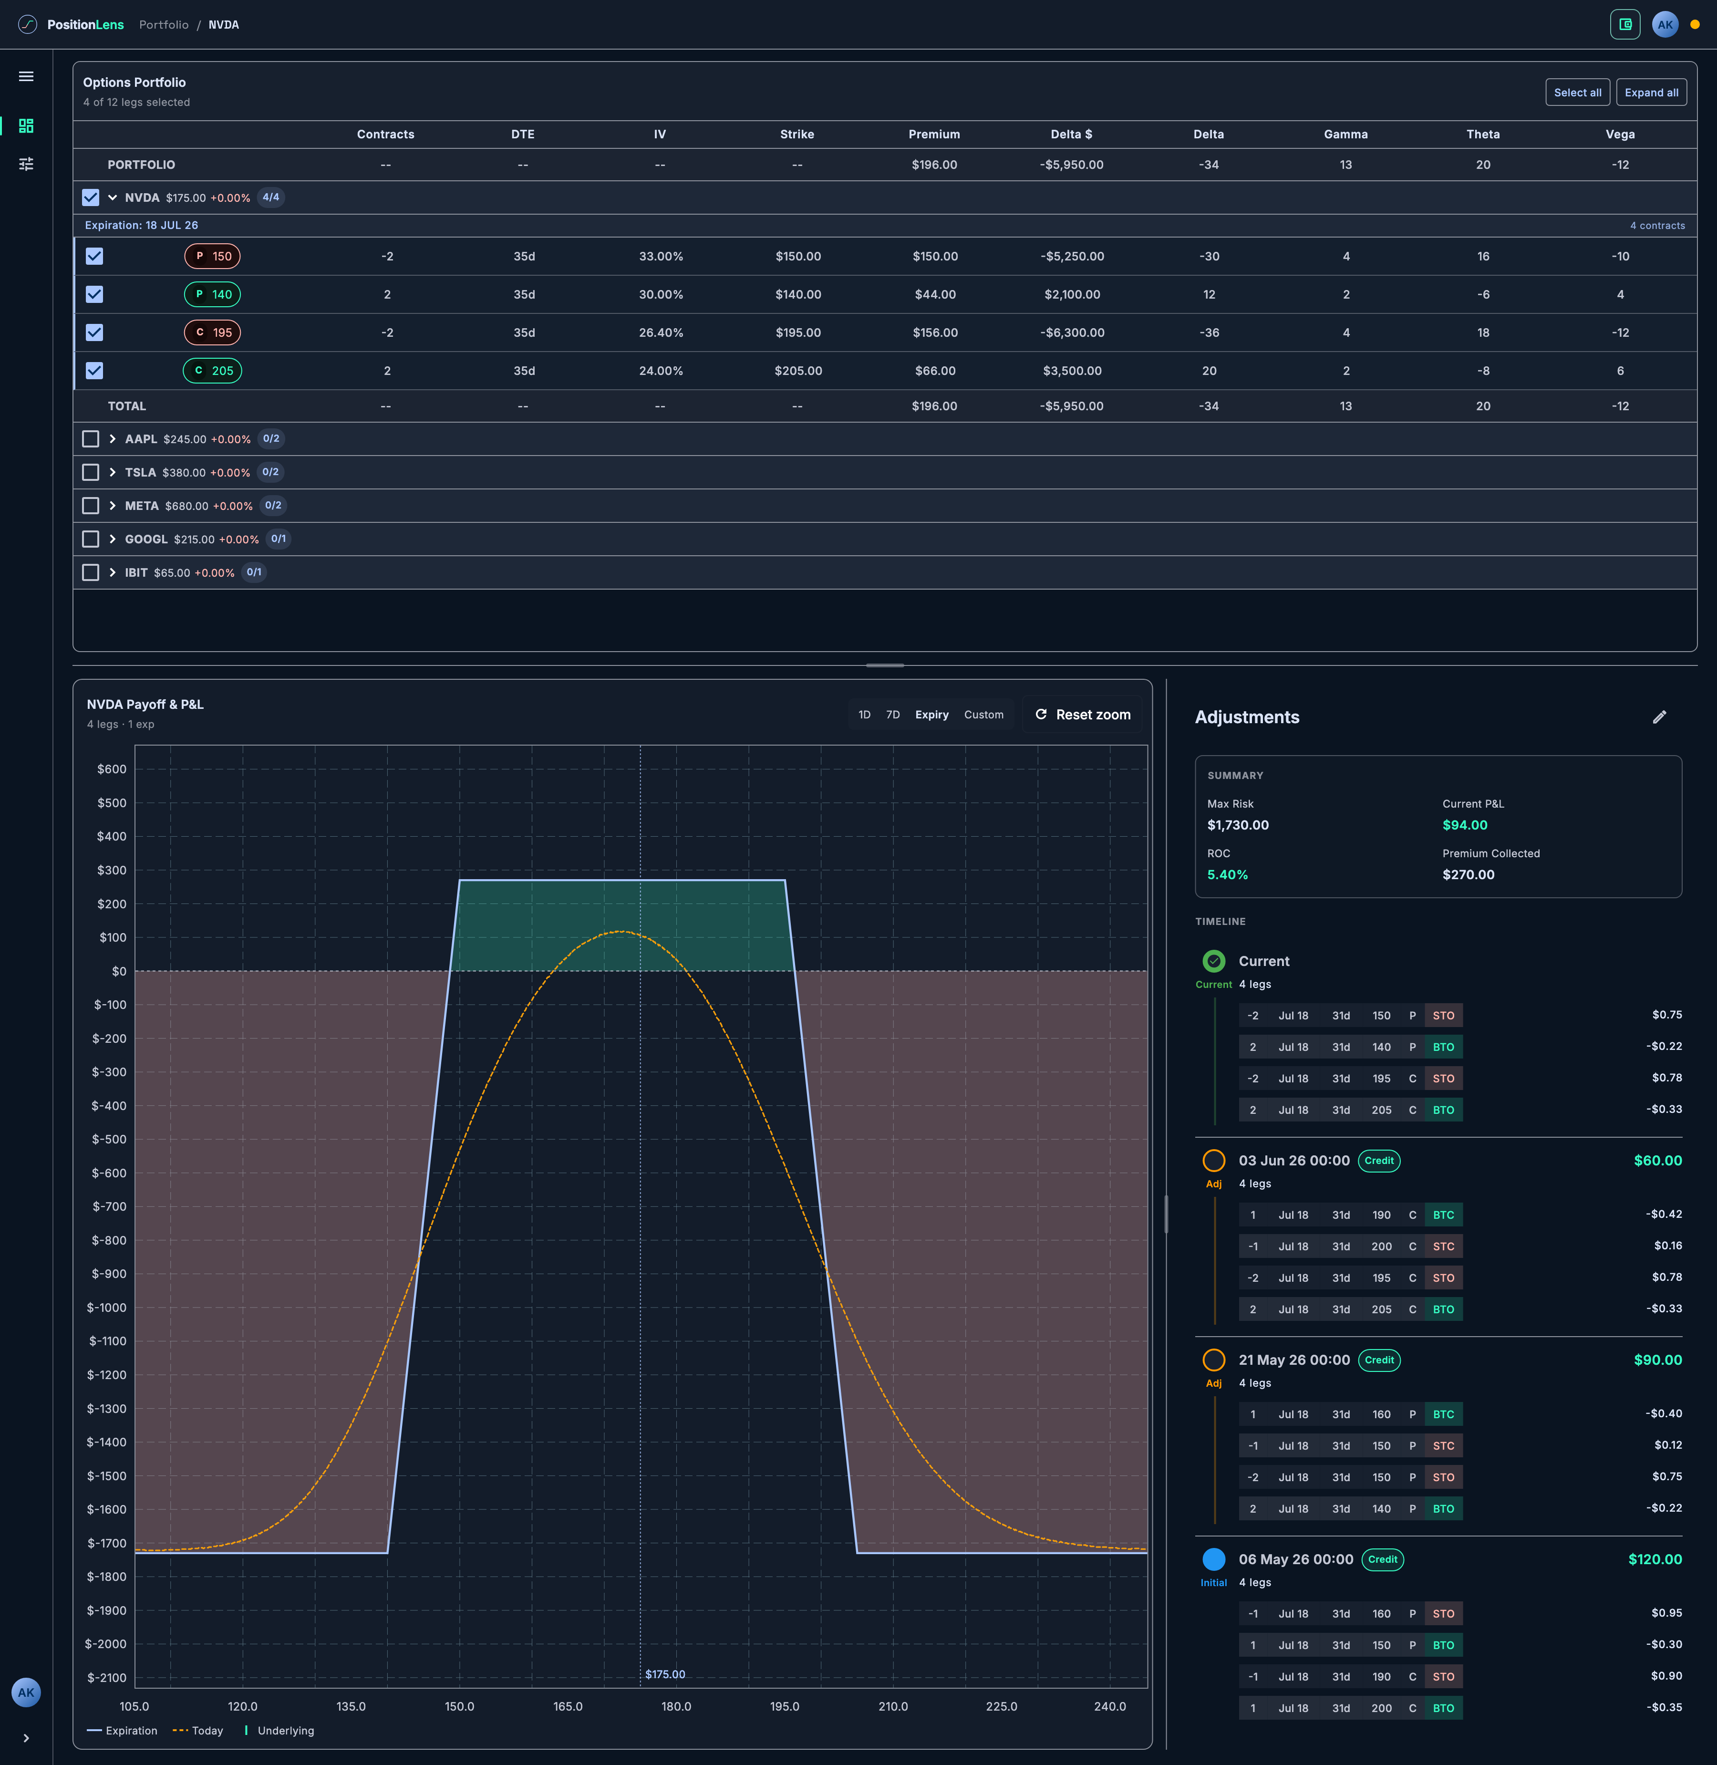Click the P 150 put leg badge
The height and width of the screenshot is (1765, 1717).
213,256
